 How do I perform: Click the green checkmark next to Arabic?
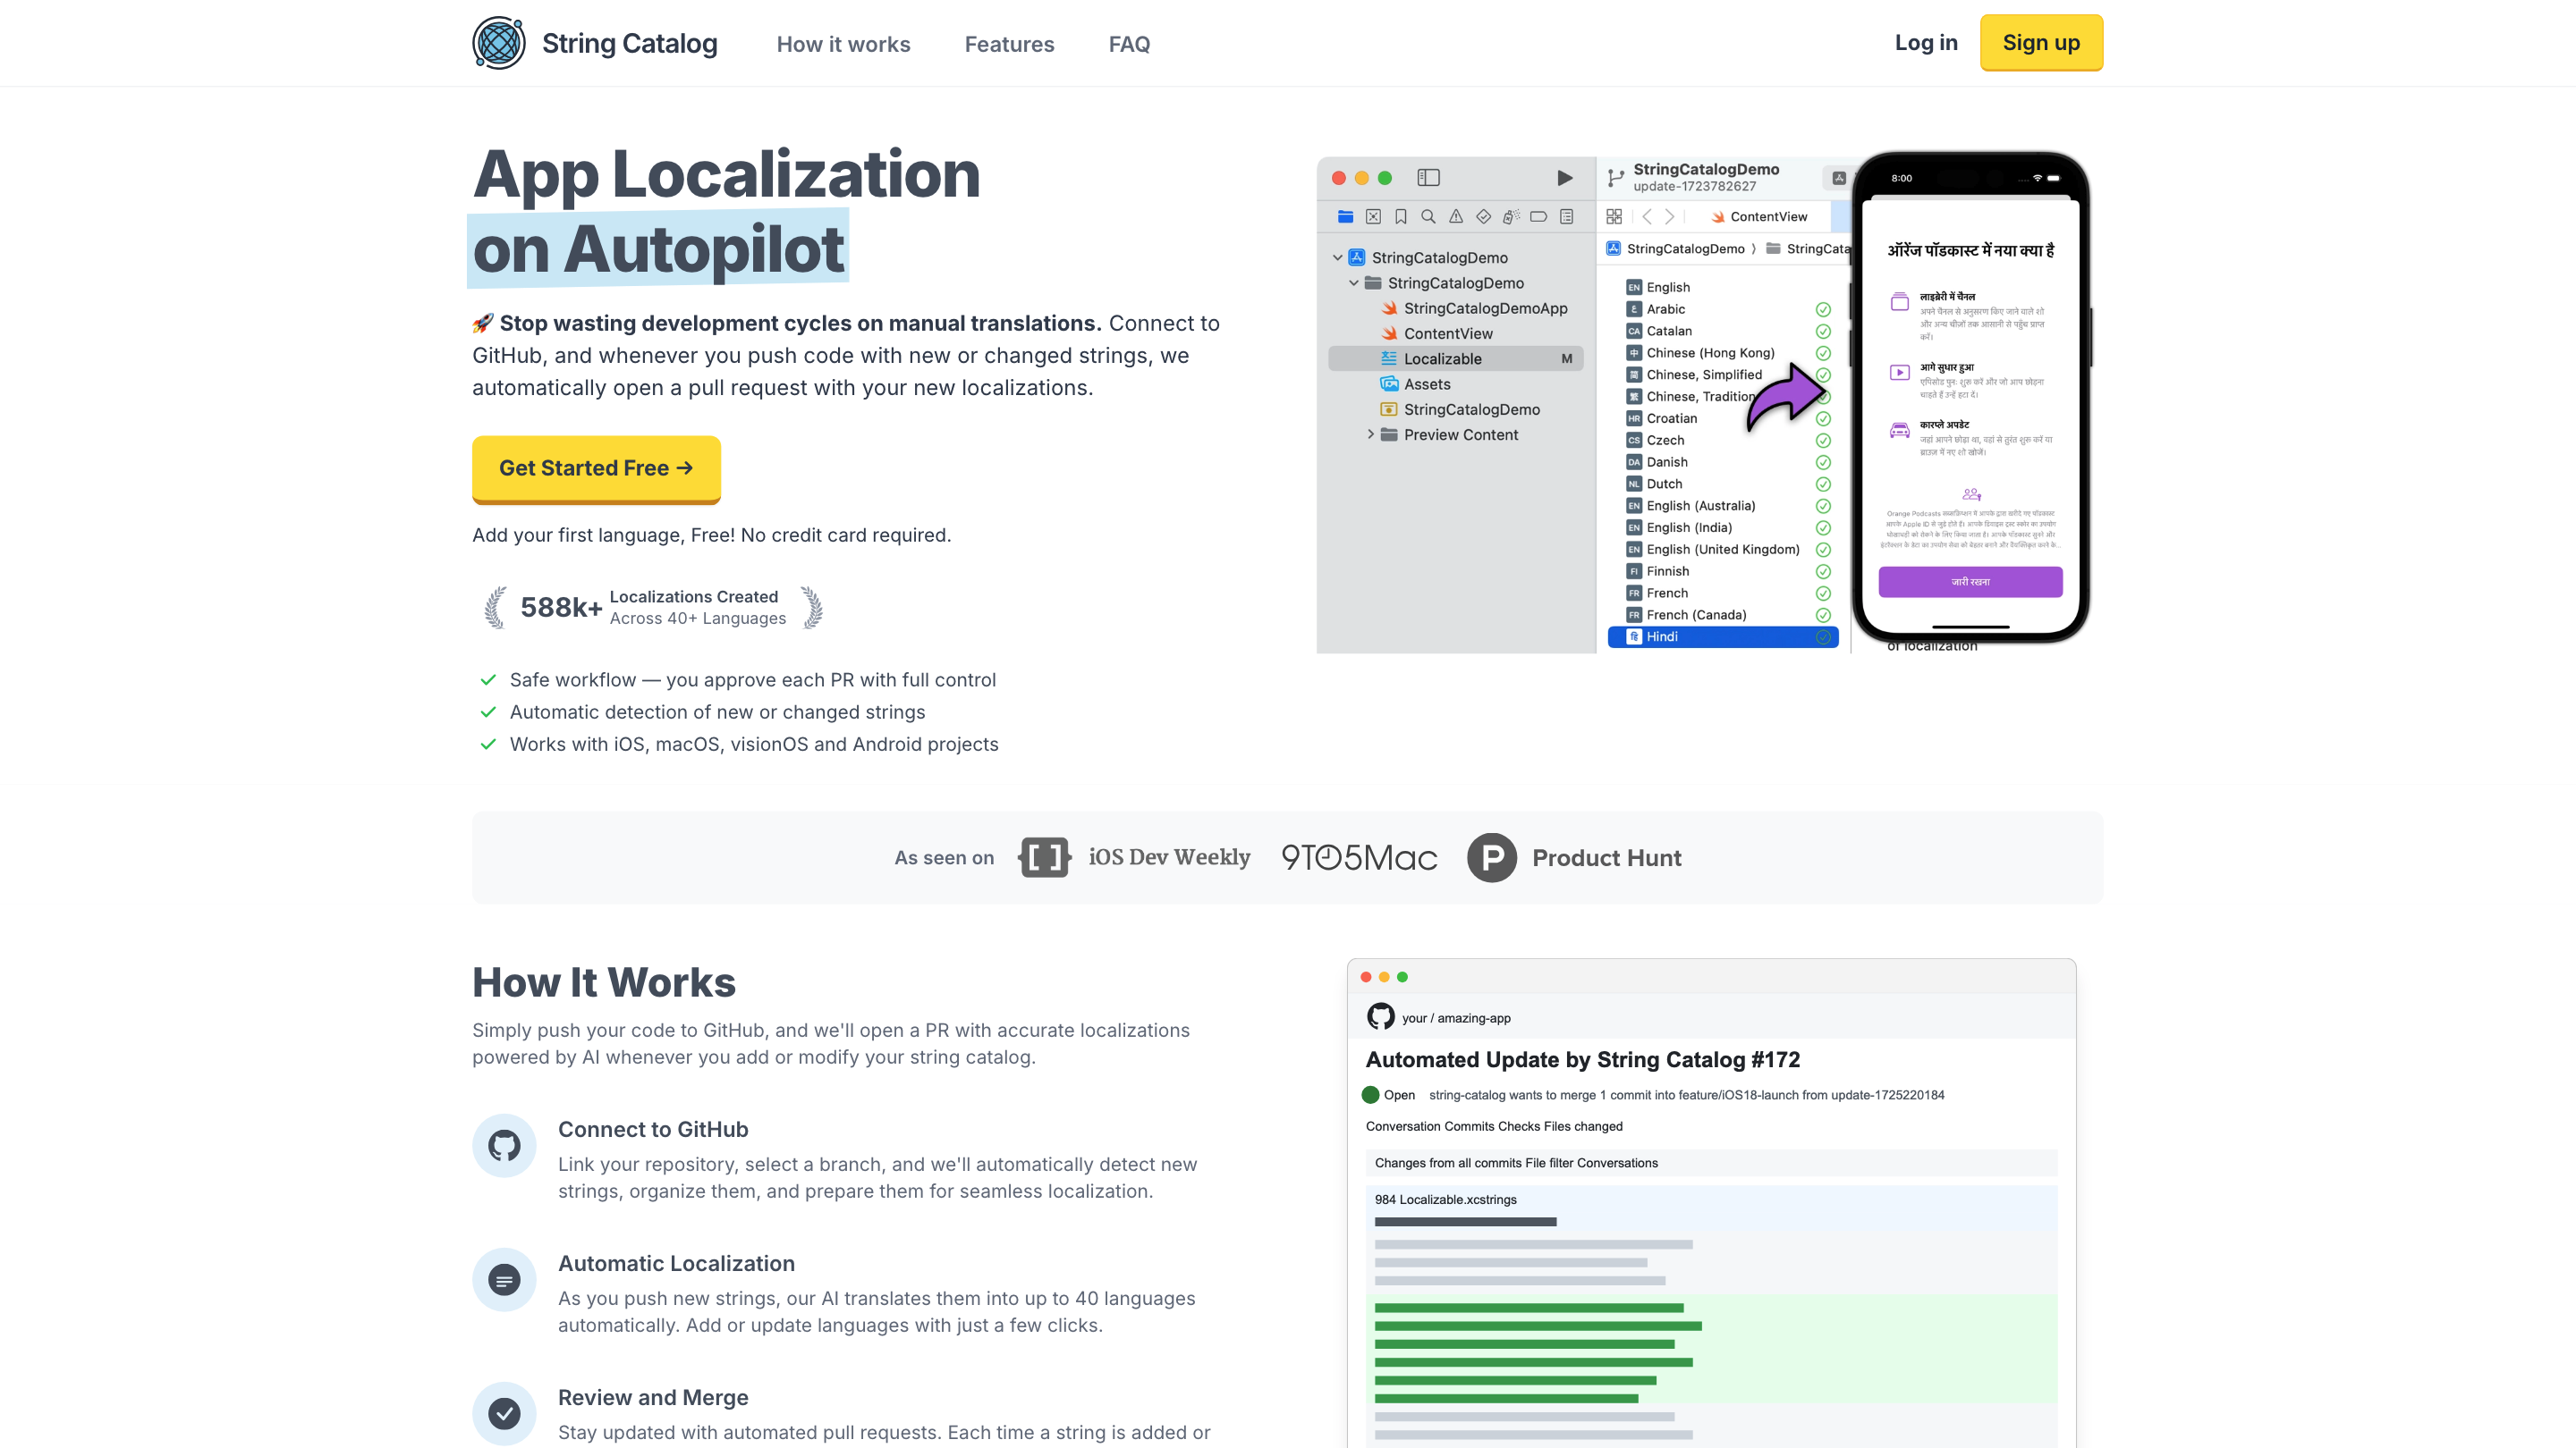click(1823, 310)
